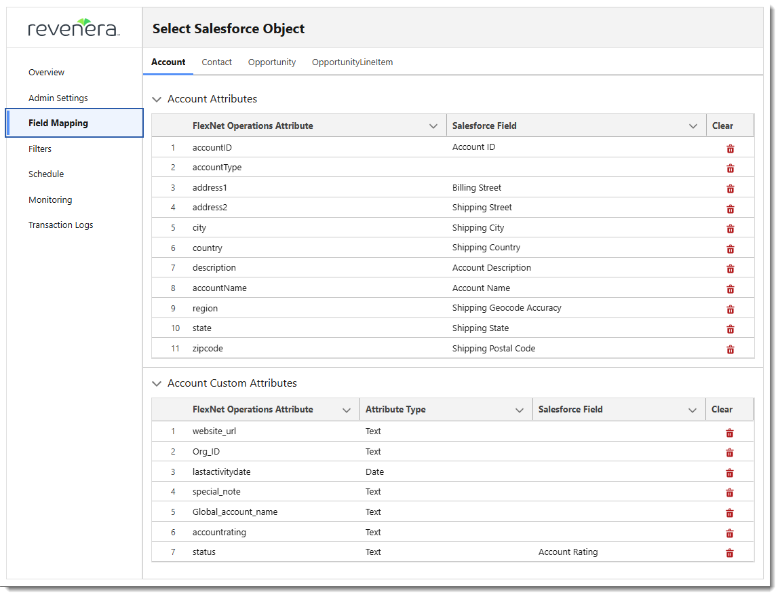Navigate to Schedule
The width and height of the screenshot is (780, 597).
(x=46, y=174)
